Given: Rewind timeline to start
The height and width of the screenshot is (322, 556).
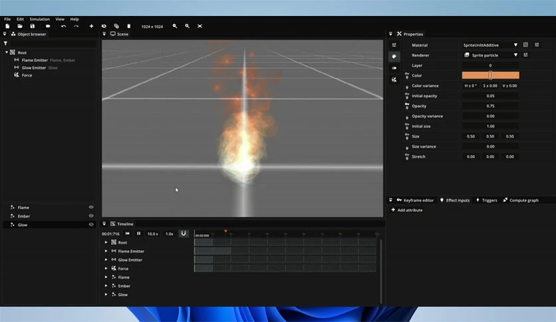Looking at the screenshot, I should (127, 234).
